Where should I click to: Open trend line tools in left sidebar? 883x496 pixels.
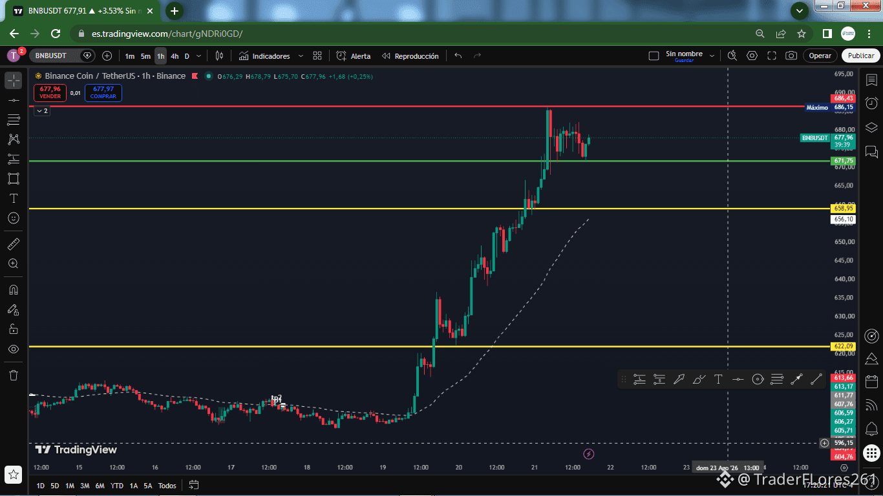pyautogui.click(x=14, y=100)
